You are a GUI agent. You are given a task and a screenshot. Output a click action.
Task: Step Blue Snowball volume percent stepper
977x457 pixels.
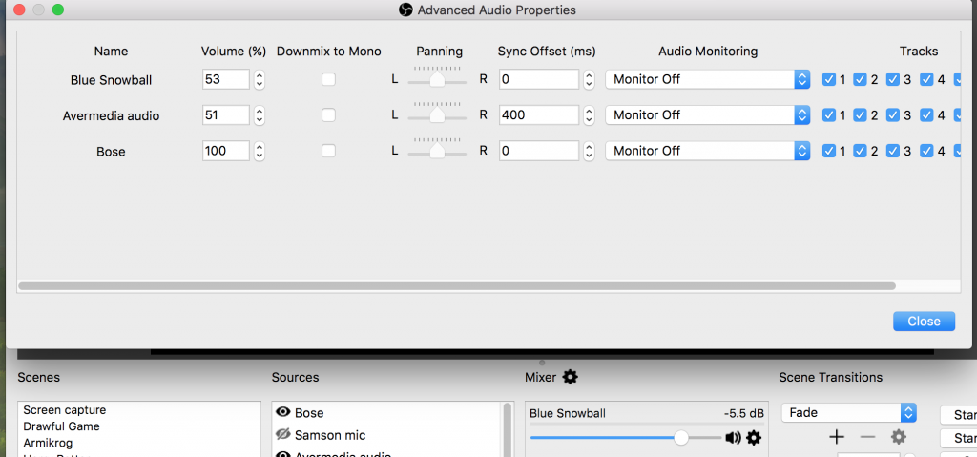pyautogui.click(x=260, y=79)
